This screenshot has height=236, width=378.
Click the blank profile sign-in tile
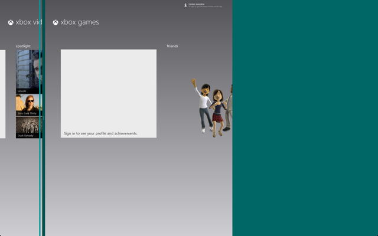(109, 94)
